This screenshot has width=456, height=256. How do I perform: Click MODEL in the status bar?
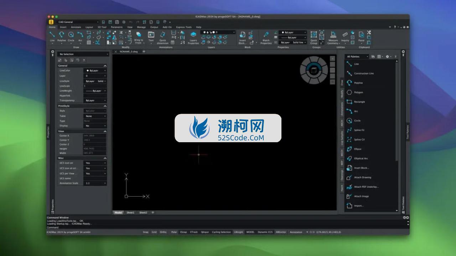coord(250,232)
